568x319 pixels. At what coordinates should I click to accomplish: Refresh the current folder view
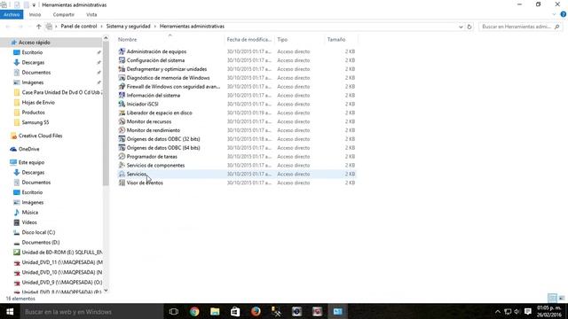coord(469,27)
